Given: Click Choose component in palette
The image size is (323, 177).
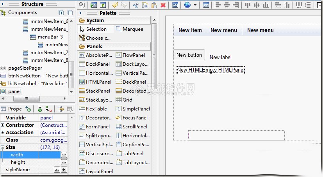Looking at the screenshot, I should pyautogui.click(x=95, y=38).
